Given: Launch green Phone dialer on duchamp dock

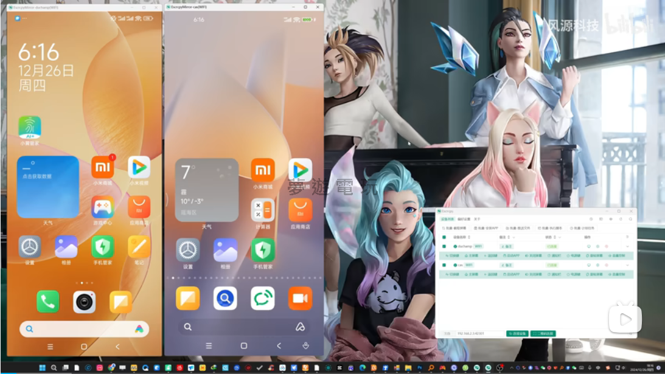Looking at the screenshot, I should point(48,302).
